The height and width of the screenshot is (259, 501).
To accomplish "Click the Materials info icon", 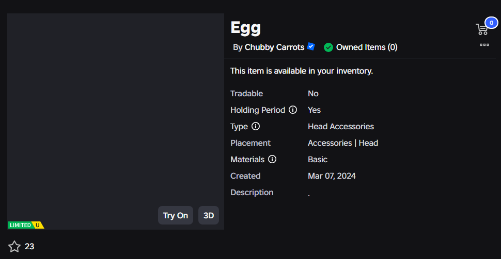I will [272, 159].
